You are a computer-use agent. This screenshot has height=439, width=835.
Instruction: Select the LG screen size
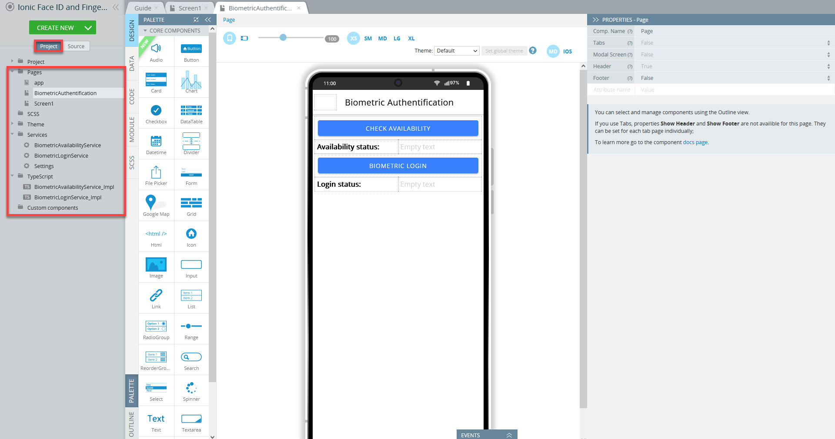397,38
